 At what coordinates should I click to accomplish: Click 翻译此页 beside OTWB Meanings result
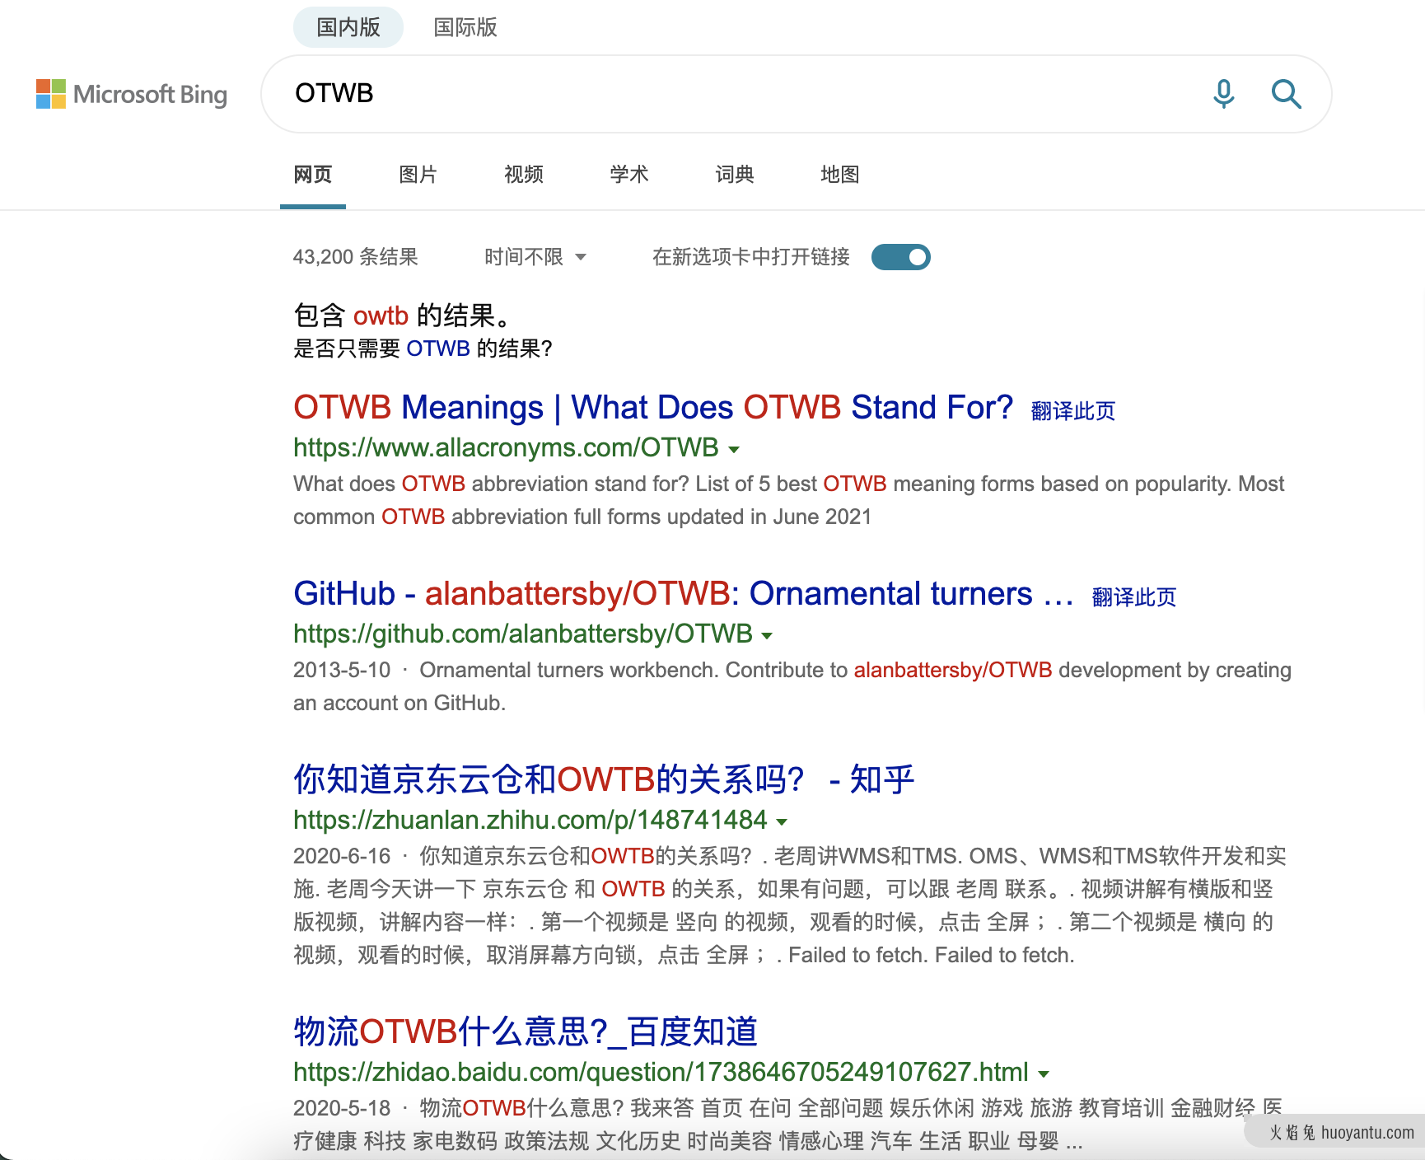point(1073,410)
